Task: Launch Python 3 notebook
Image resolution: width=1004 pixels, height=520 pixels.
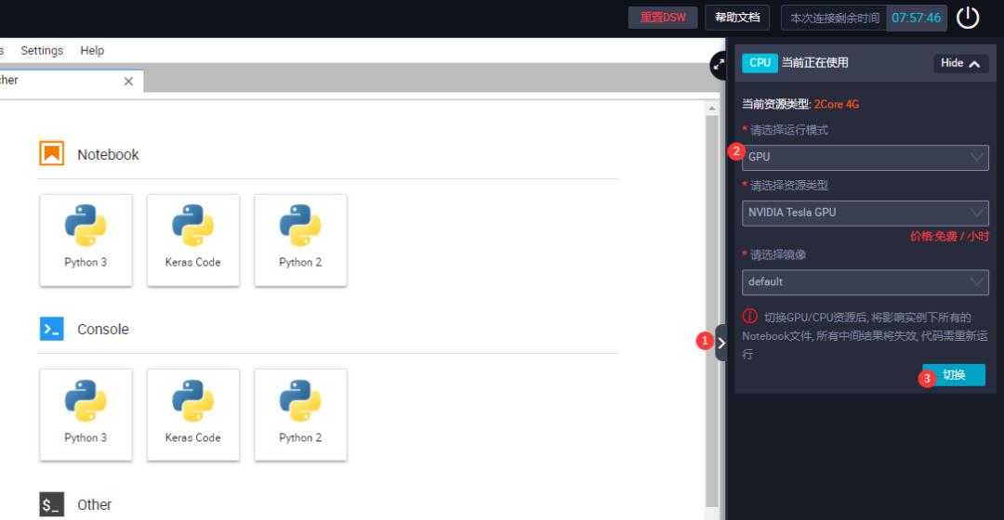Action: point(86,240)
